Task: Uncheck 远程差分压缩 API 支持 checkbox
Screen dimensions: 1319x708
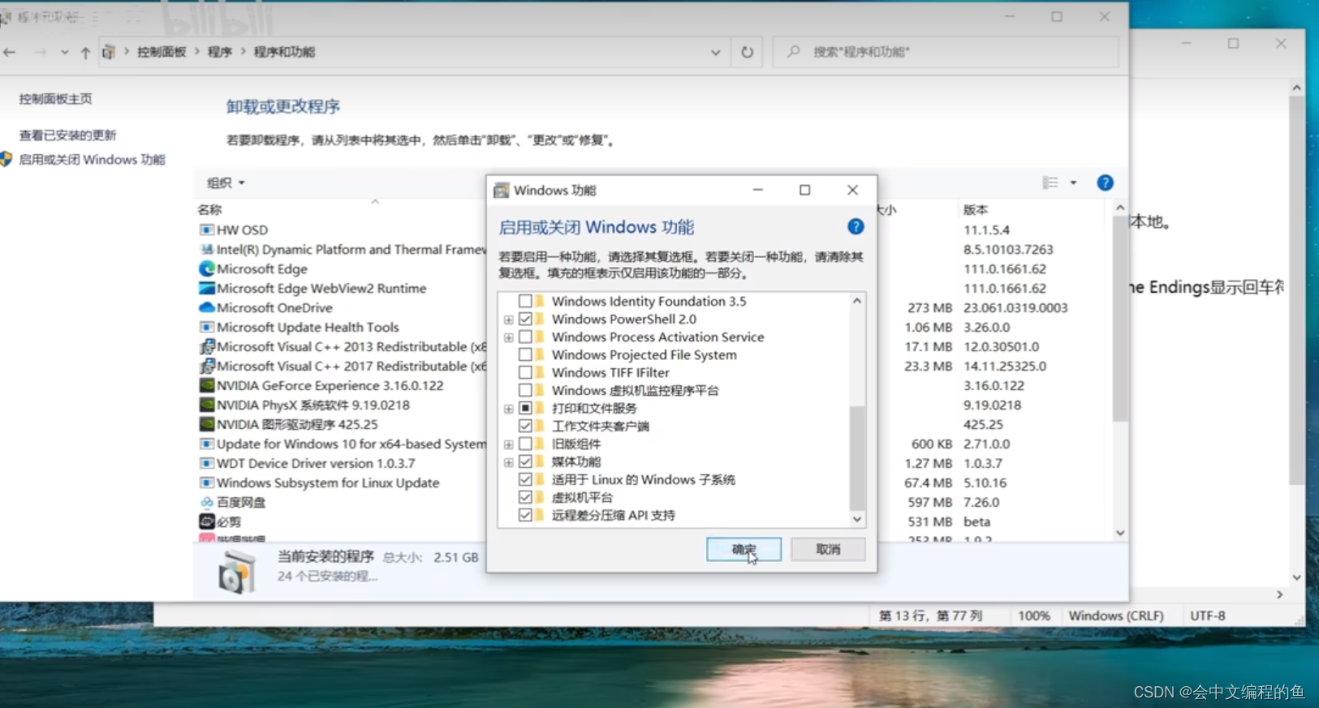Action: pyautogui.click(x=525, y=515)
